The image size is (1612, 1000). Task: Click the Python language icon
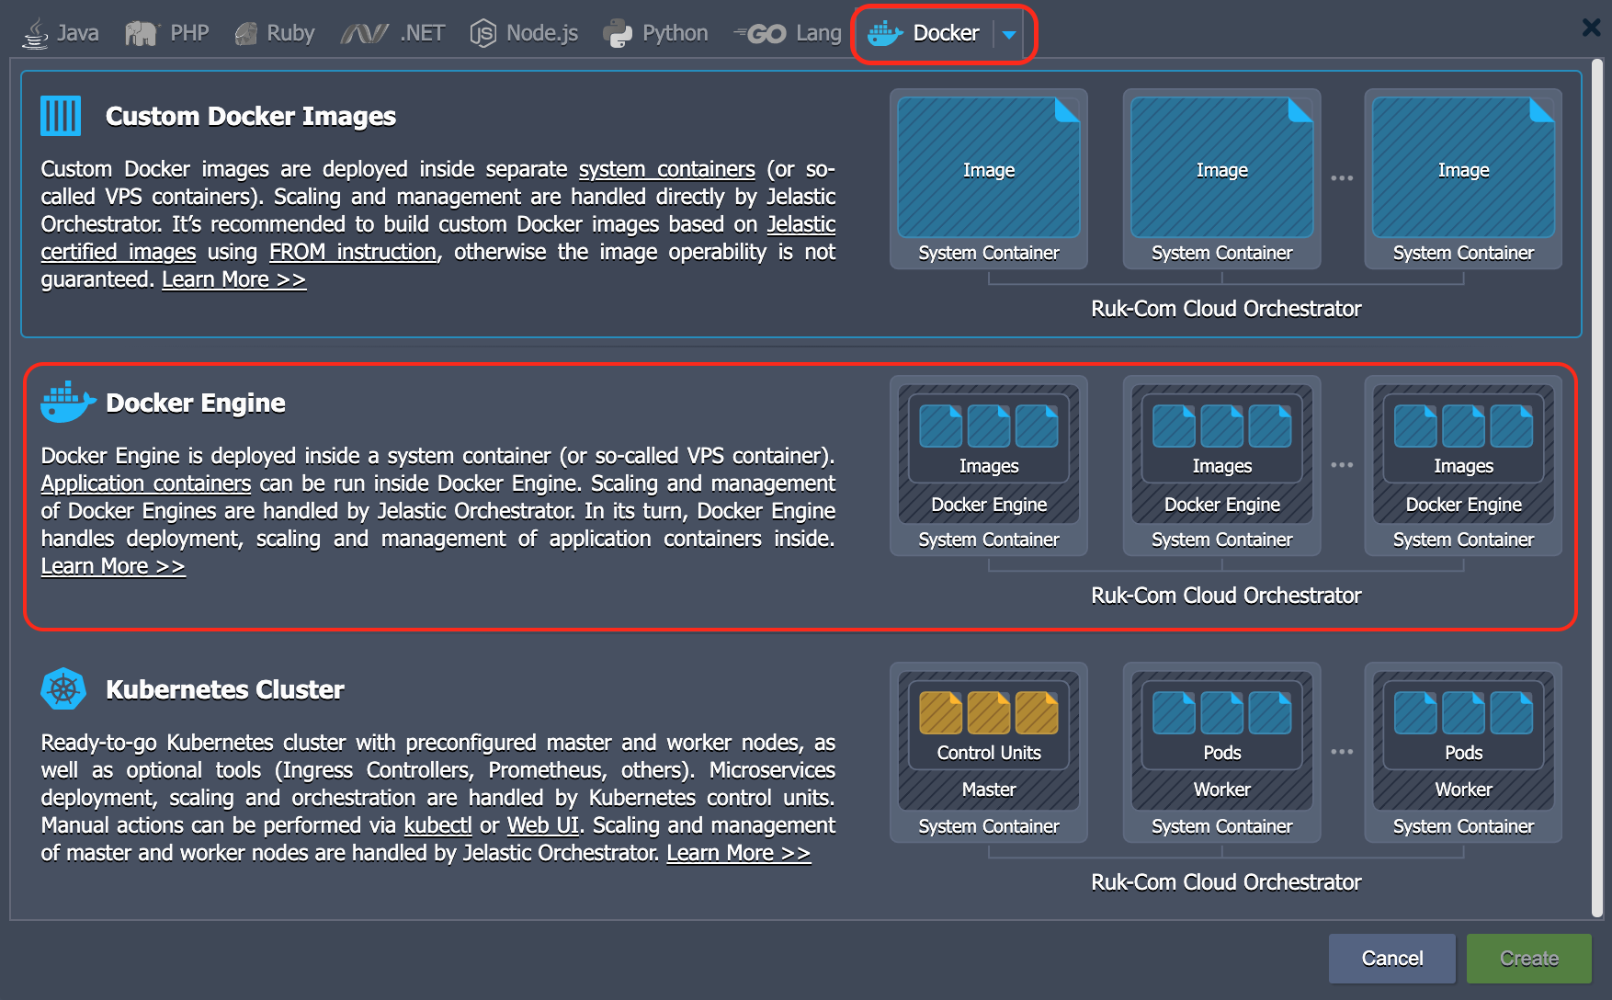click(618, 32)
